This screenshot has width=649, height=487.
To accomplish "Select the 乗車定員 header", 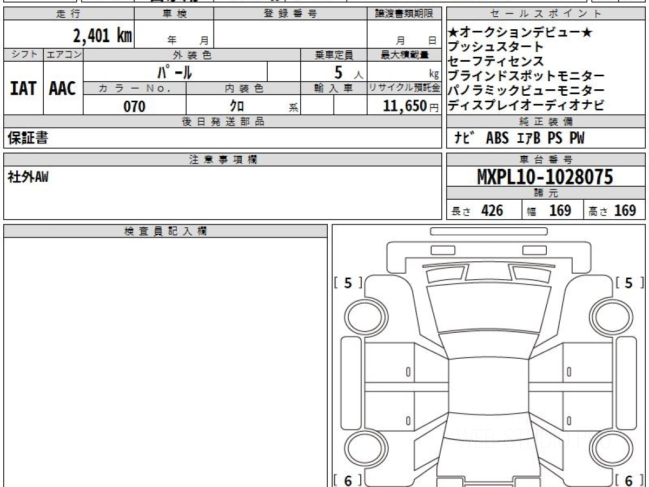I will (334, 55).
